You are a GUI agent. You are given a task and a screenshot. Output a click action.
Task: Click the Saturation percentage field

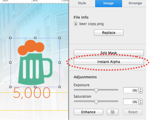131,102
